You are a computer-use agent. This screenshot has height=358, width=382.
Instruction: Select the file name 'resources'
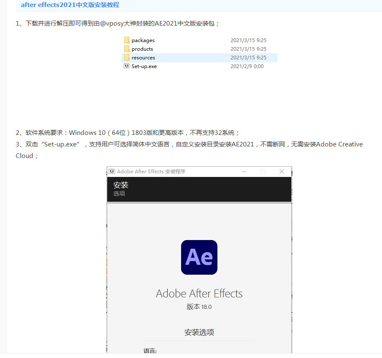(143, 58)
